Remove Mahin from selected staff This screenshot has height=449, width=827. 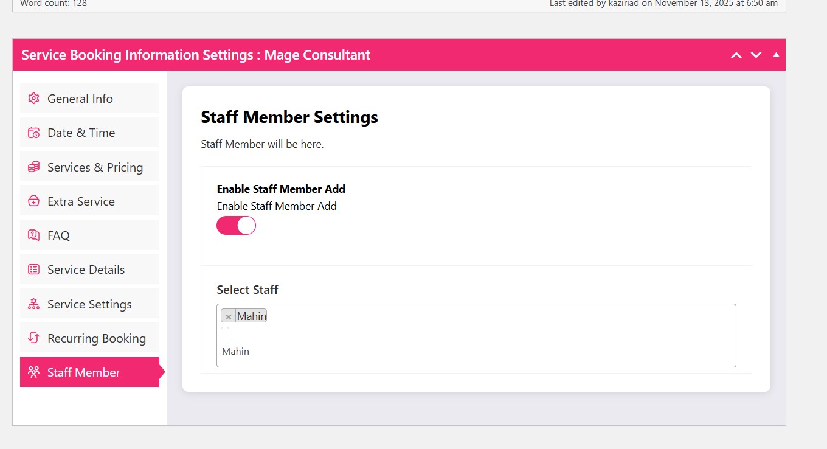pyautogui.click(x=229, y=317)
